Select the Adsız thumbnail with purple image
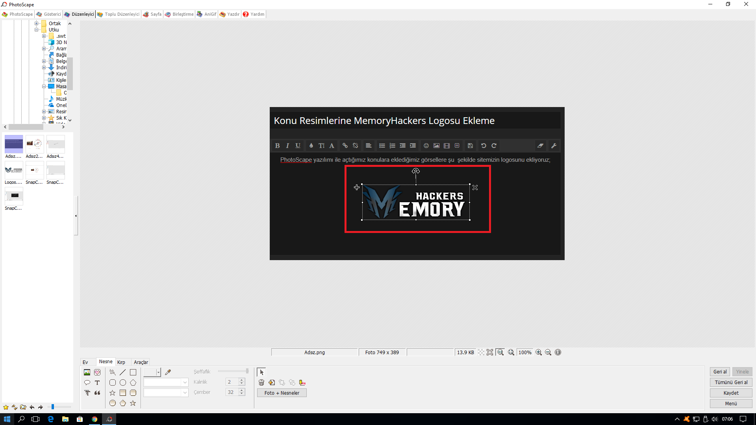This screenshot has width=756, height=425. [x=14, y=144]
